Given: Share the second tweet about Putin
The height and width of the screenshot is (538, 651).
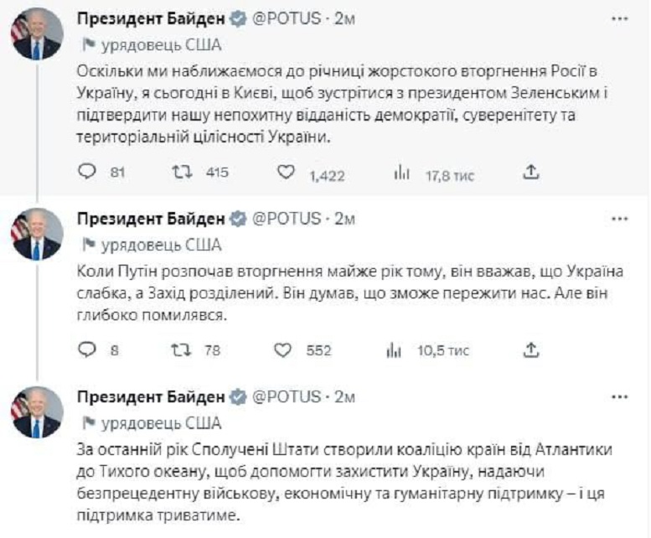Looking at the screenshot, I should pyautogui.click(x=530, y=349).
